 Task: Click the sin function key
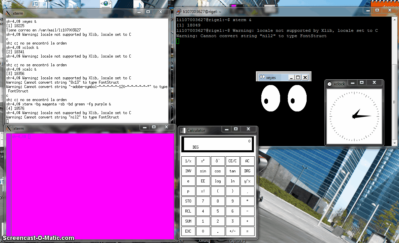click(203, 171)
